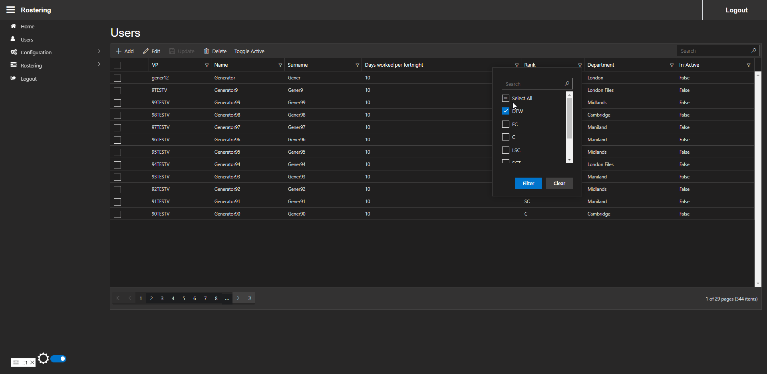This screenshot has width=767, height=374.
Task: Uncheck the DTW rank checkbox
Action: (x=506, y=111)
